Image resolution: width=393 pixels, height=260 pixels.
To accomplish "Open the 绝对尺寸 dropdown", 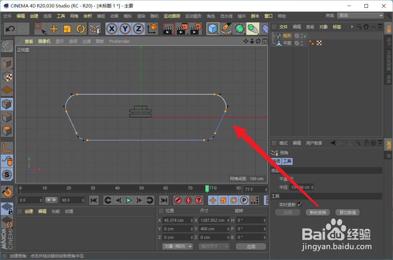I will click(x=214, y=247).
